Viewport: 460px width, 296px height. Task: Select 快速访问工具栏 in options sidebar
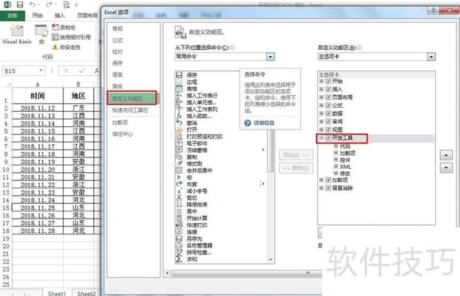(x=130, y=110)
